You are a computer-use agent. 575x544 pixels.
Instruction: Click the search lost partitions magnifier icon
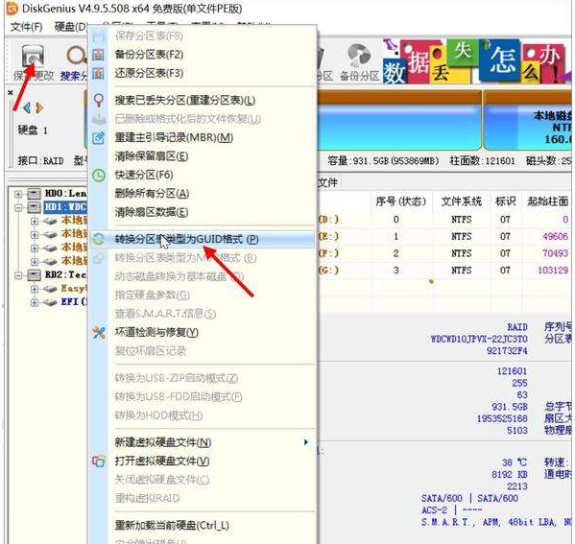pyautogui.click(x=98, y=100)
